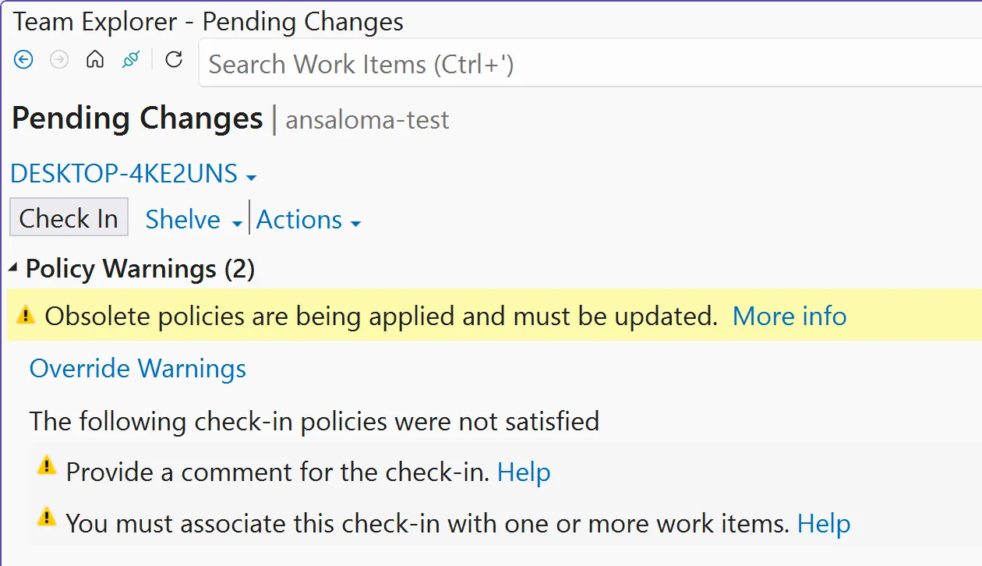Click the forward navigation arrow
Image resolution: width=982 pixels, height=566 pixels.
[x=58, y=59]
